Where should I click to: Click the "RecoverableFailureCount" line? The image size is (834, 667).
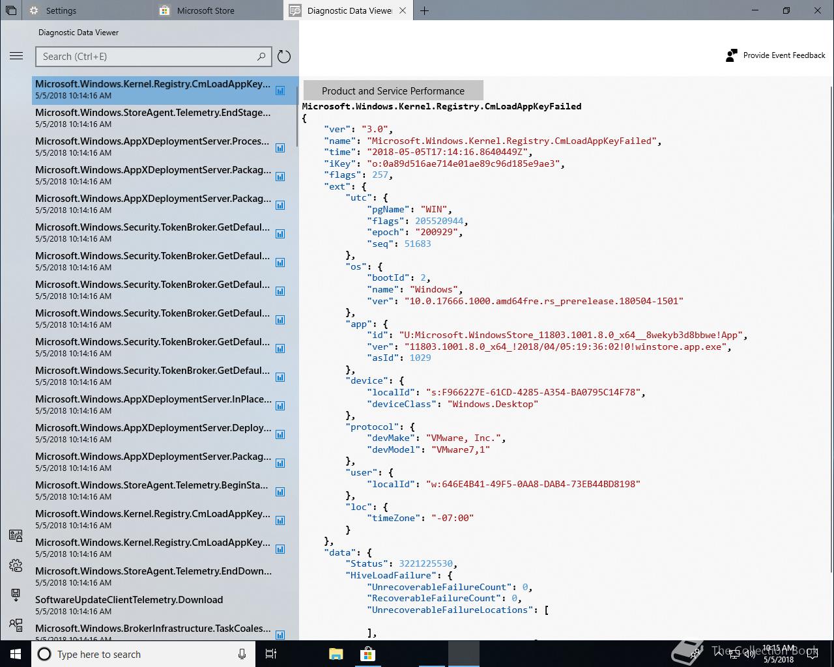[444, 598]
